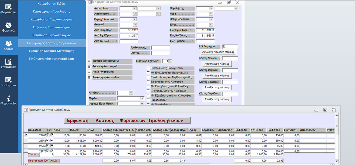This screenshot has width=355, height=165.
Task: Open the Εισαγωγή-Εξαγωγή dropdown
Action: tap(170, 61)
